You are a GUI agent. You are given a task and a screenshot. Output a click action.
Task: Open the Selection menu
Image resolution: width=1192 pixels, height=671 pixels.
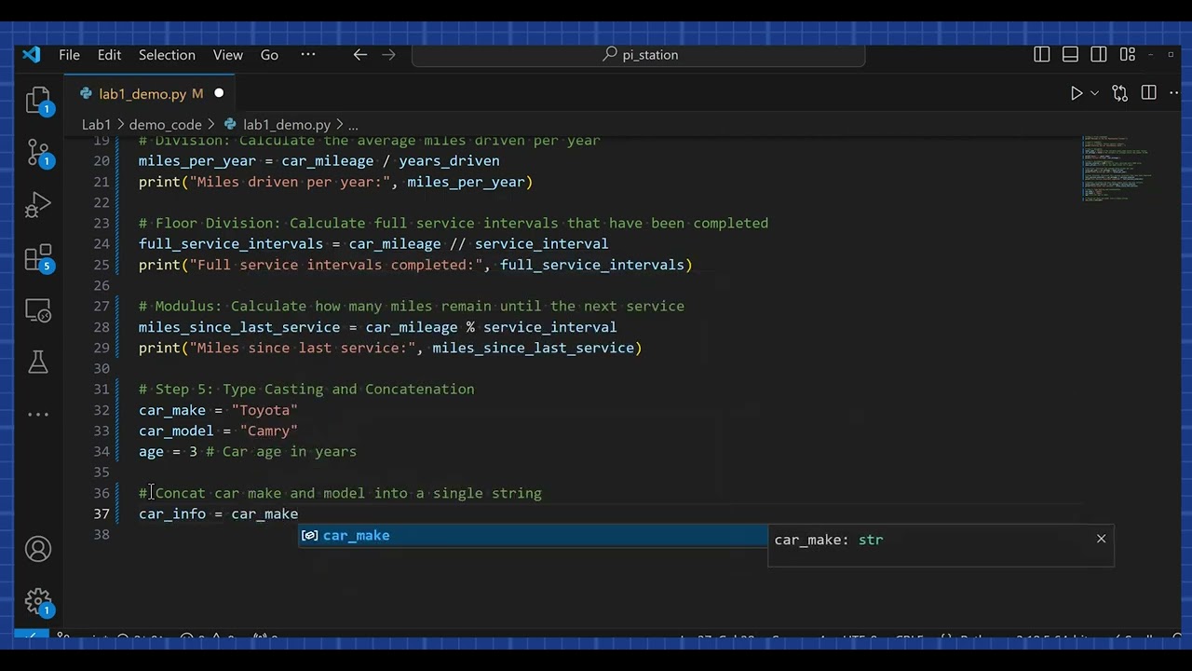click(167, 55)
